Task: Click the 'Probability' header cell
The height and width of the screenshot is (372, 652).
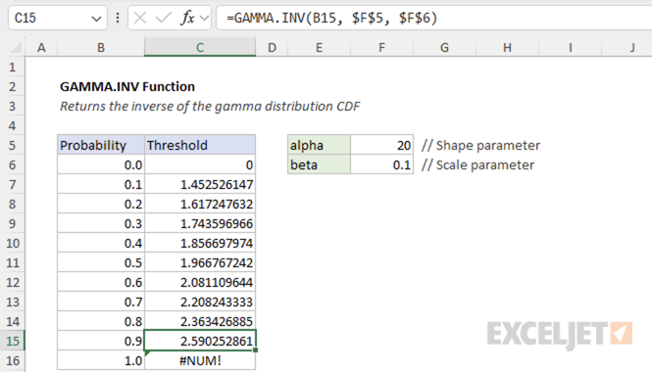Action: coord(101,145)
